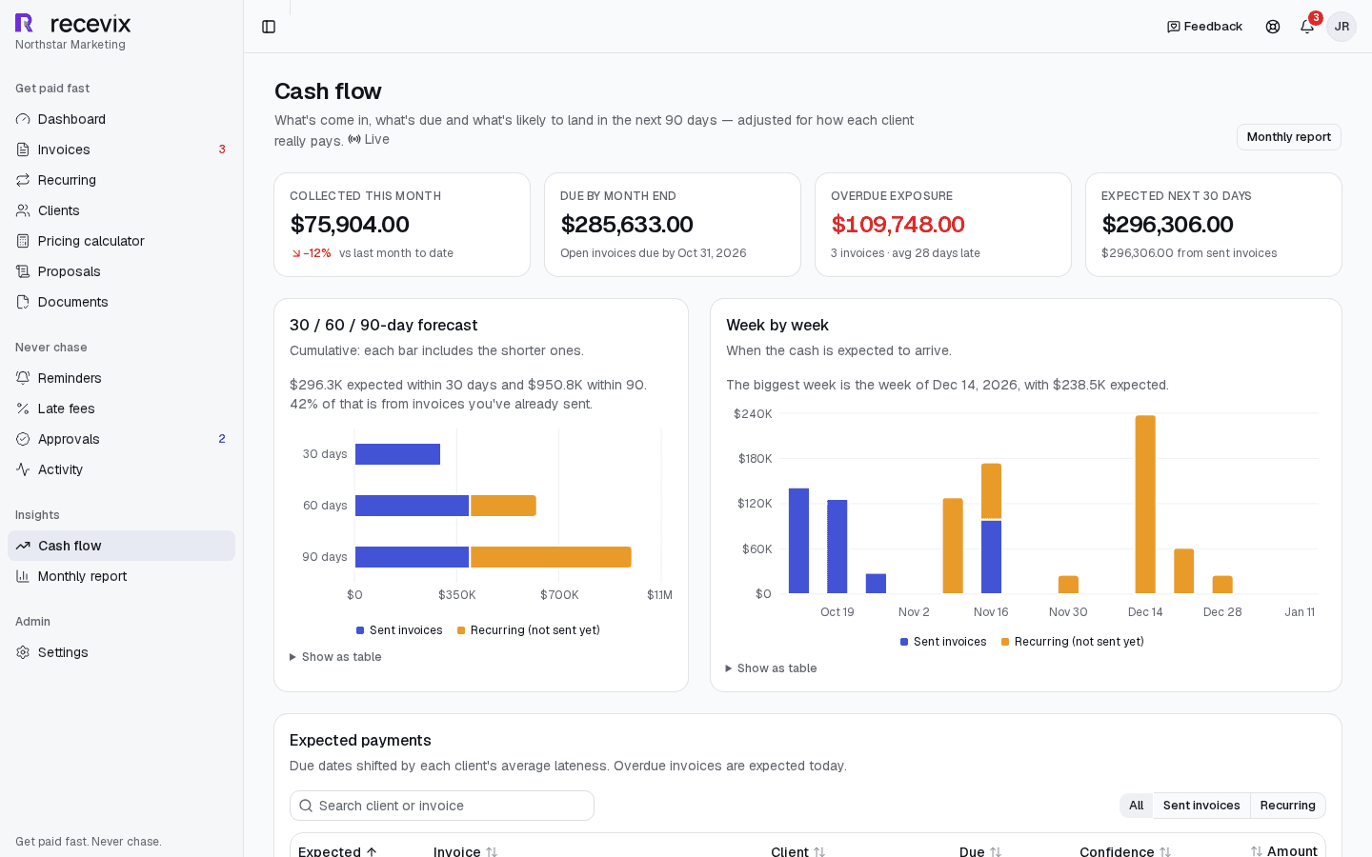Toggle Recurring legend in forecast chart
1372x857 pixels.
click(529, 630)
